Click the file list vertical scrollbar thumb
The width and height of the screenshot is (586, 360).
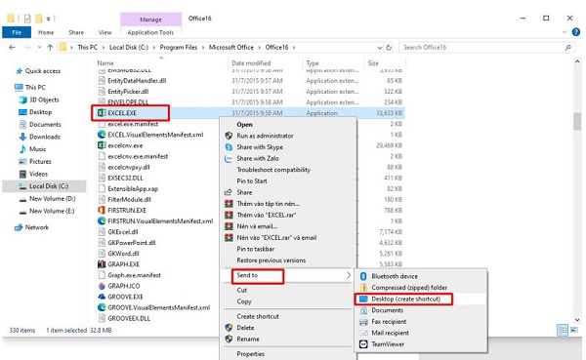tap(577, 121)
